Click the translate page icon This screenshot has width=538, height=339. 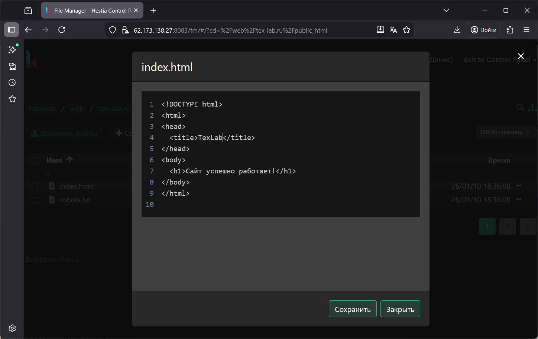point(393,30)
